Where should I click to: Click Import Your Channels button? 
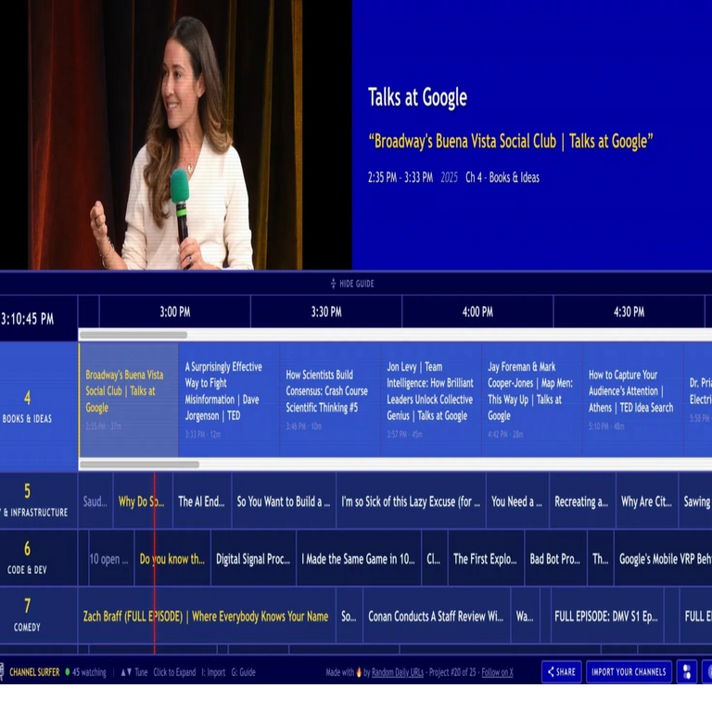pyautogui.click(x=628, y=671)
